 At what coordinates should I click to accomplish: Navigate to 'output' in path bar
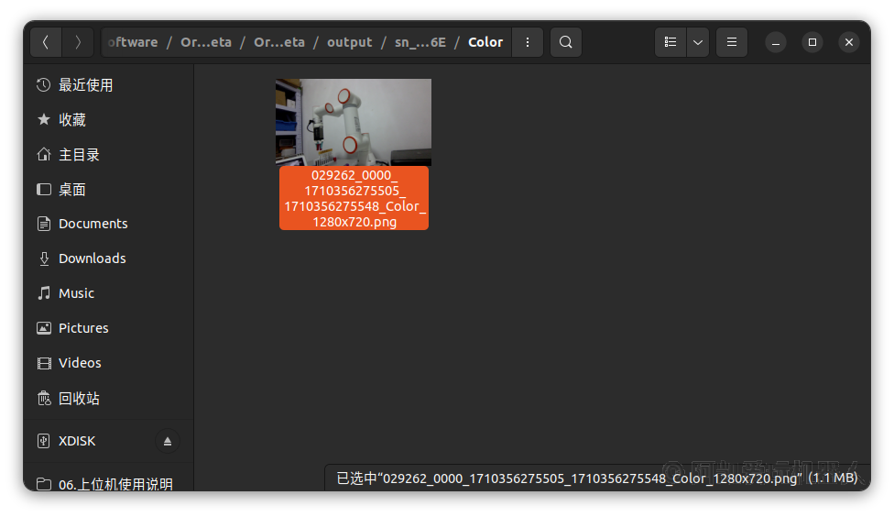coord(349,42)
